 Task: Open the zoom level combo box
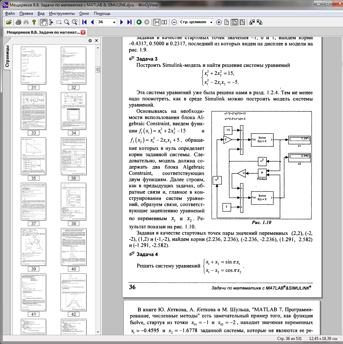click(x=196, y=22)
